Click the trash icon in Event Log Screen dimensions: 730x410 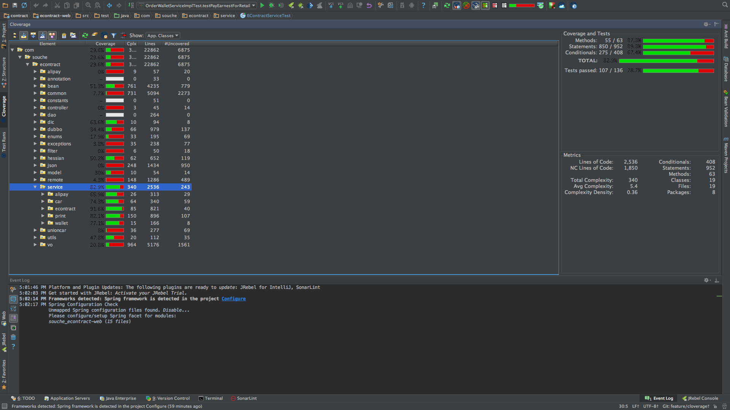(13, 337)
